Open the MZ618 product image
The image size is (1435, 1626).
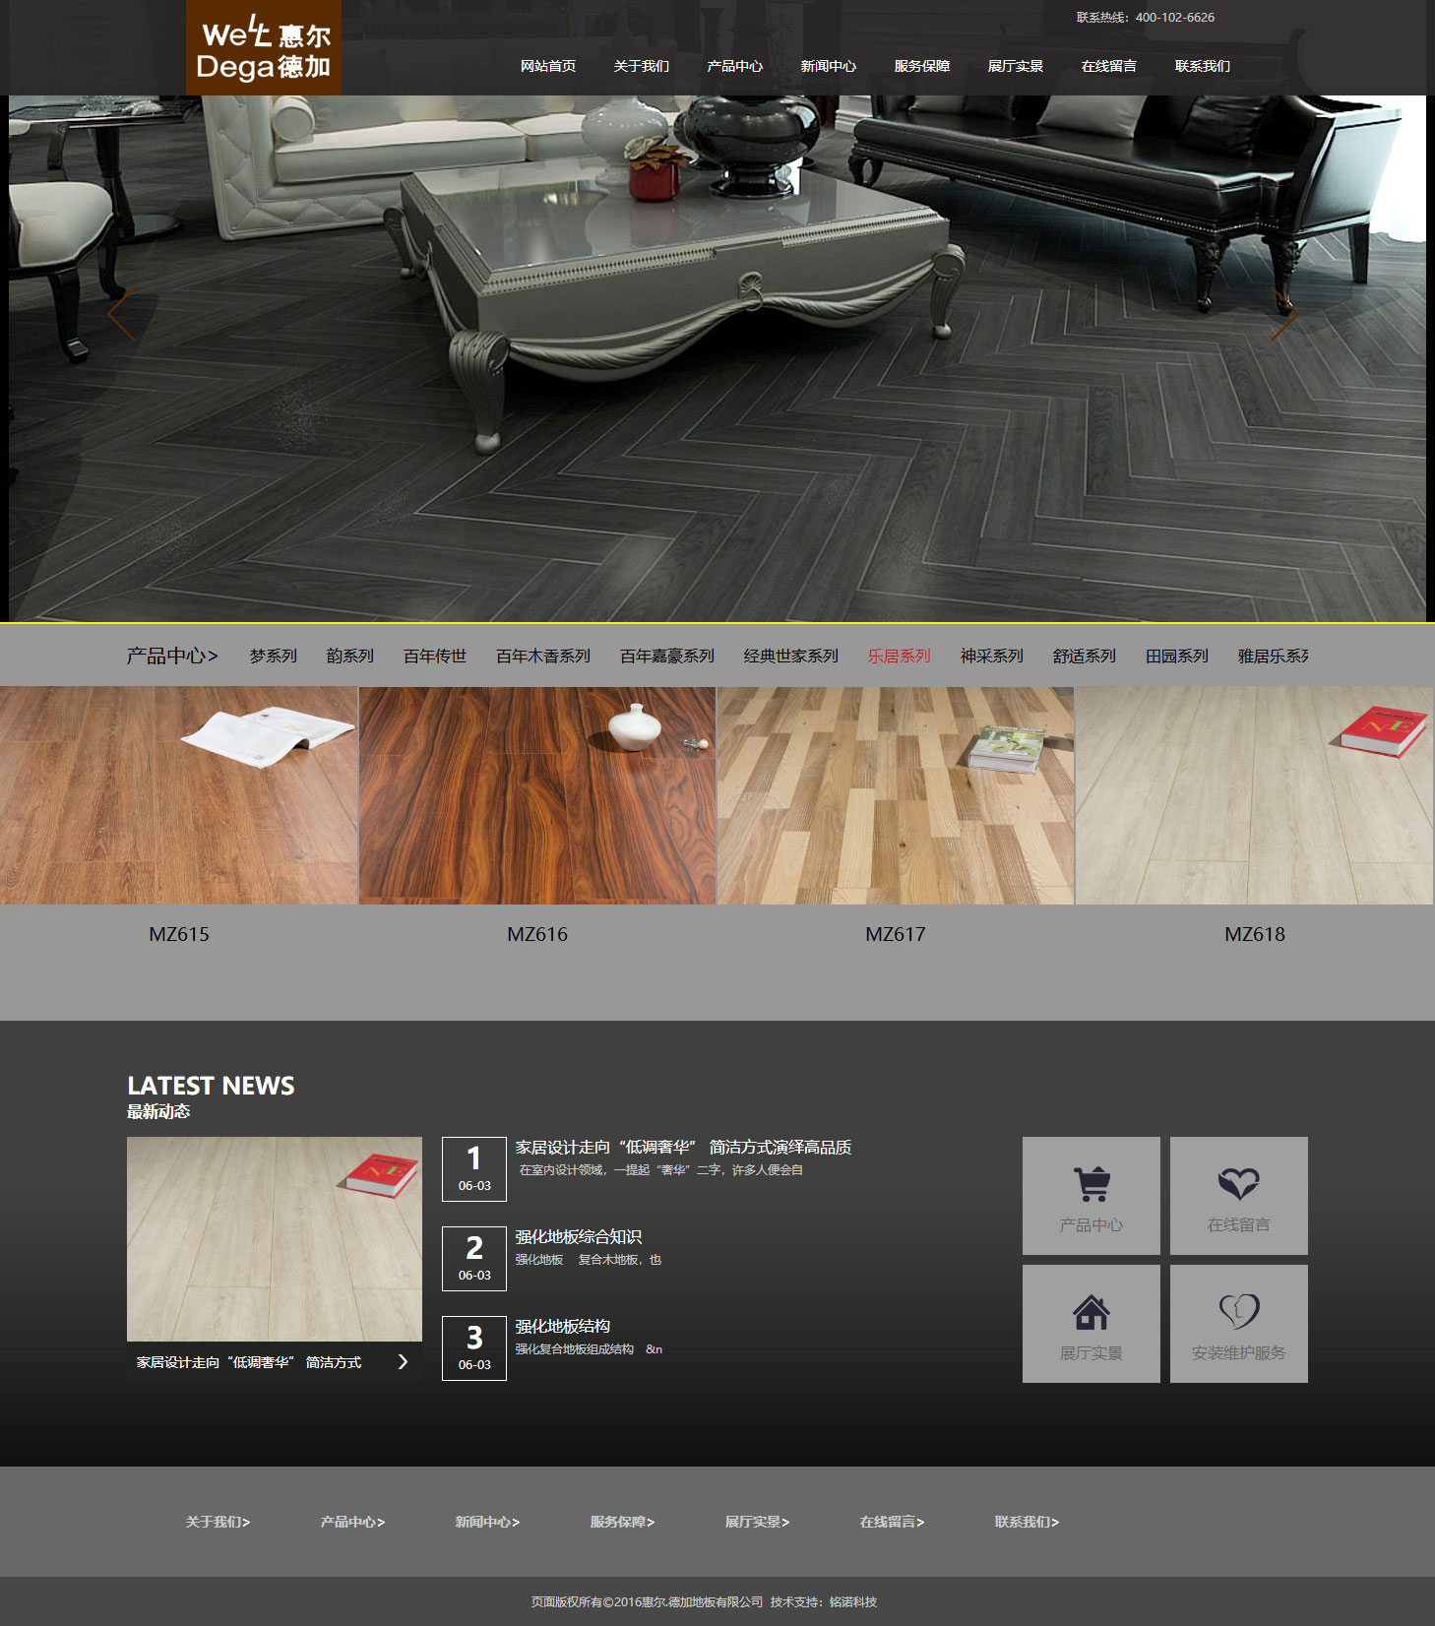pos(1254,795)
